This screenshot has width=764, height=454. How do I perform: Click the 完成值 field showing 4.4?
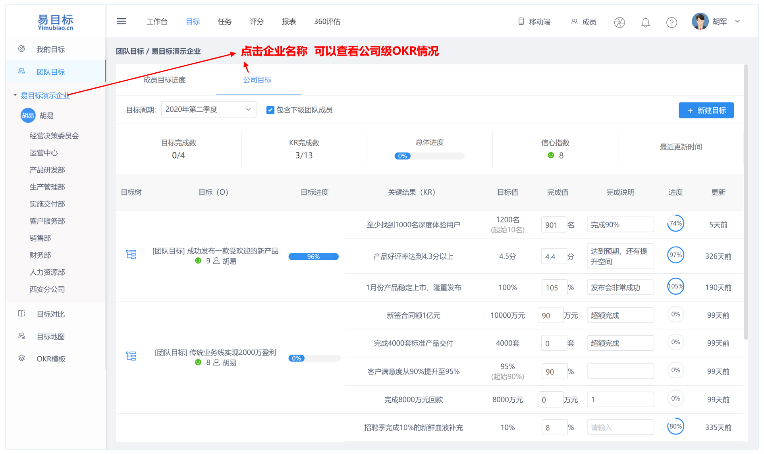(554, 257)
